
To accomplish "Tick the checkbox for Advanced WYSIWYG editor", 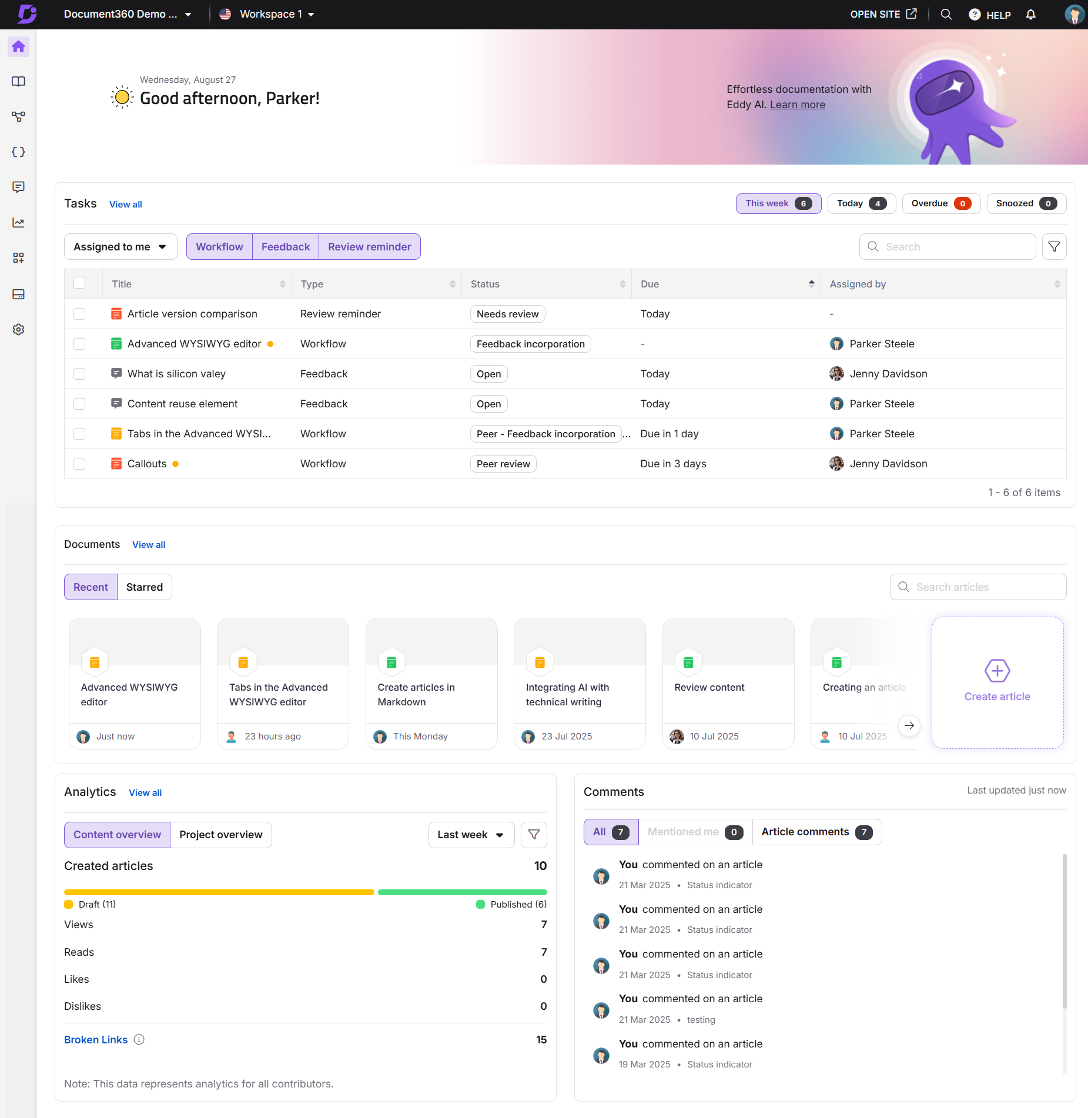I will click(x=79, y=344).
